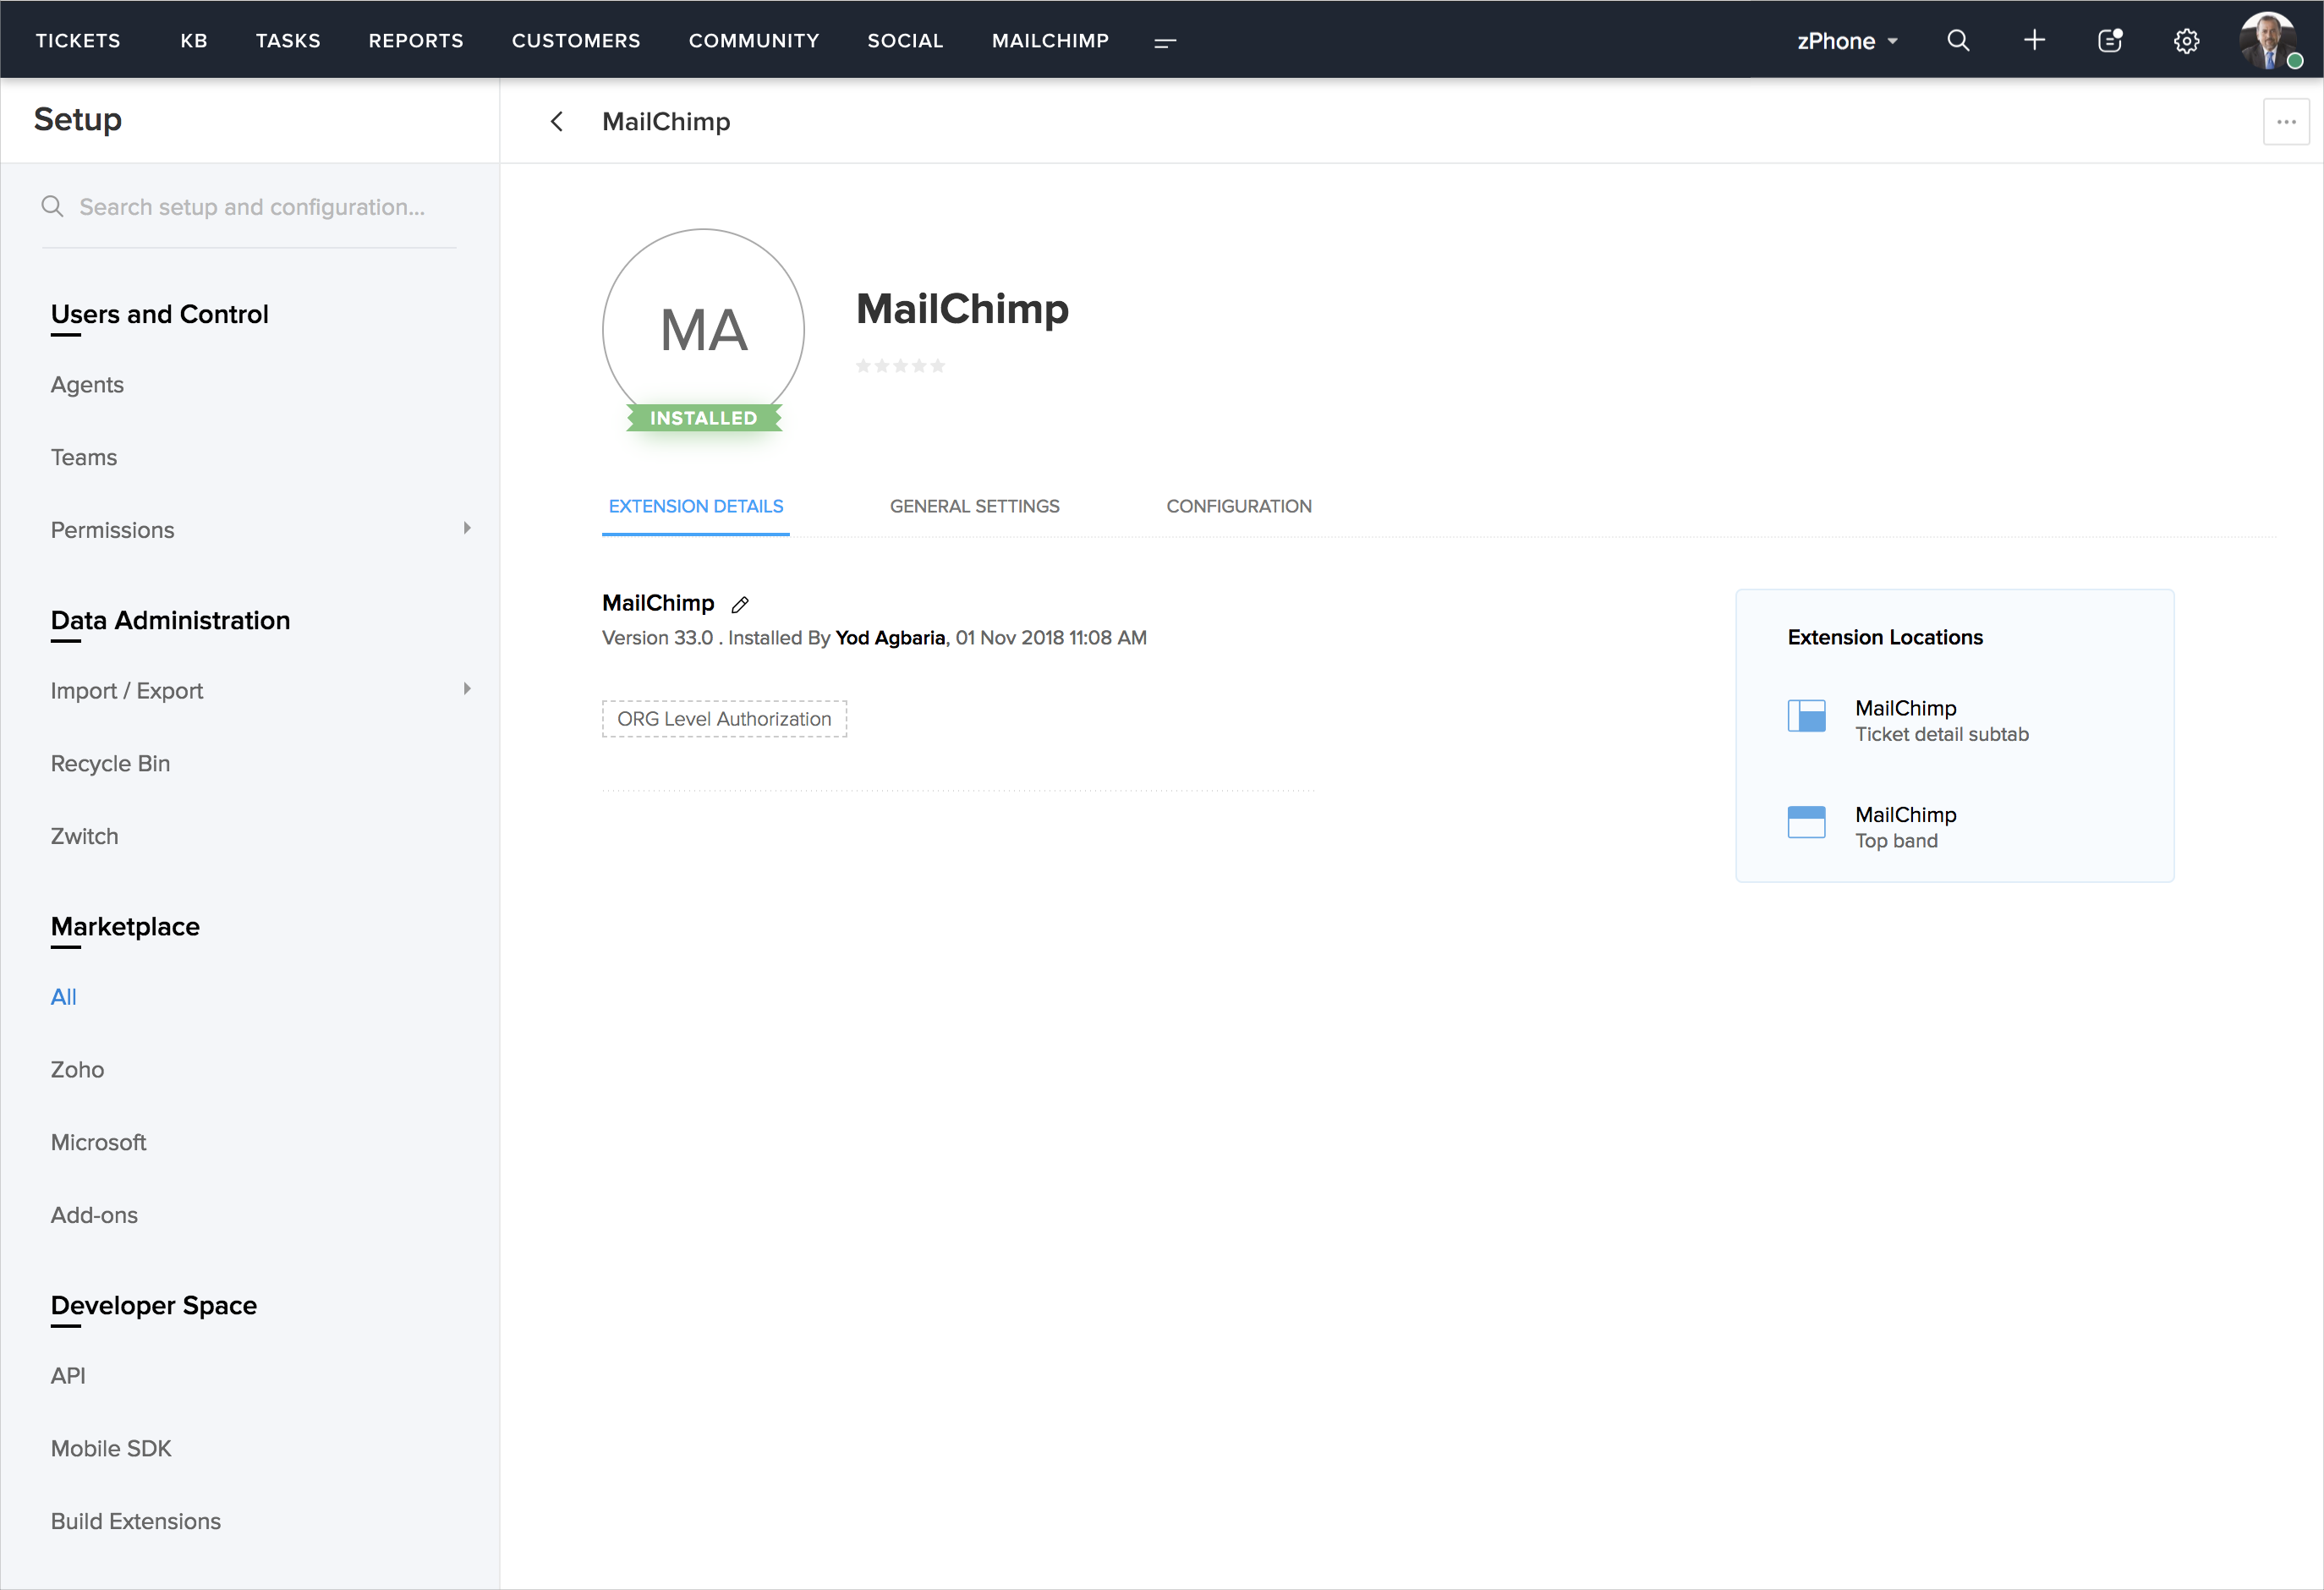Open the notifications icon in top bar

[x=2110, y=41]
